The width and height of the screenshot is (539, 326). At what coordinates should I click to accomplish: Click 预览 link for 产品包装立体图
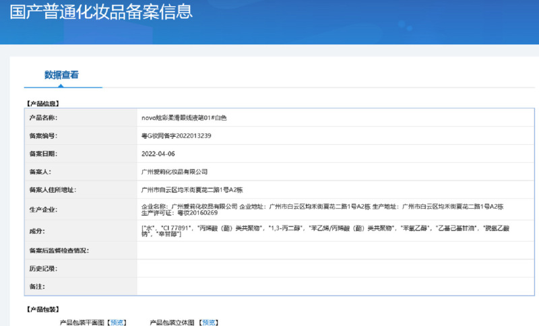pos(208,322)
